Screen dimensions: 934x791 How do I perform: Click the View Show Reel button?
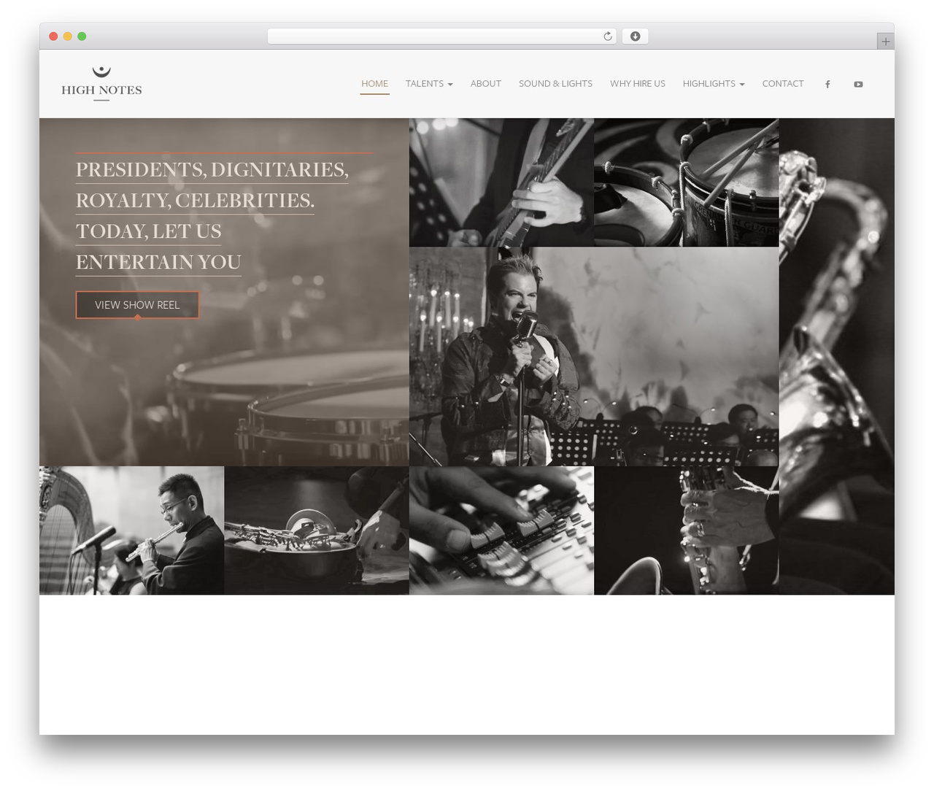pyautogui.click(x=137, y=305)
